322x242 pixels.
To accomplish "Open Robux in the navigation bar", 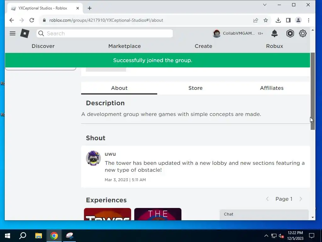I will pos(274,46).
